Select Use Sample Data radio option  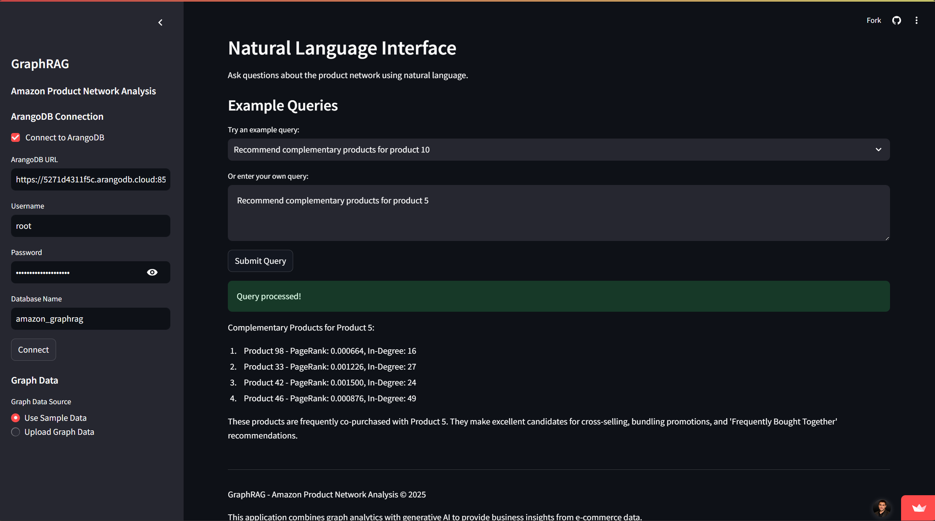pyautogui.click(x=15, y=418)
